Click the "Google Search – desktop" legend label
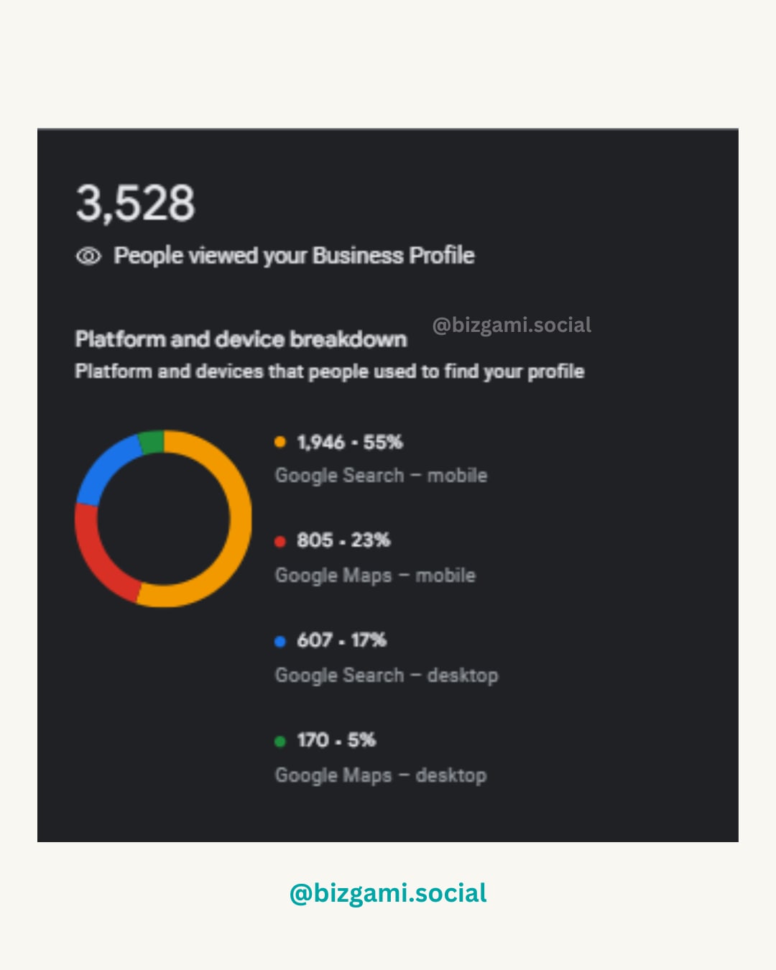Screen dimensions: 776x970 click(x=387, y=675)
